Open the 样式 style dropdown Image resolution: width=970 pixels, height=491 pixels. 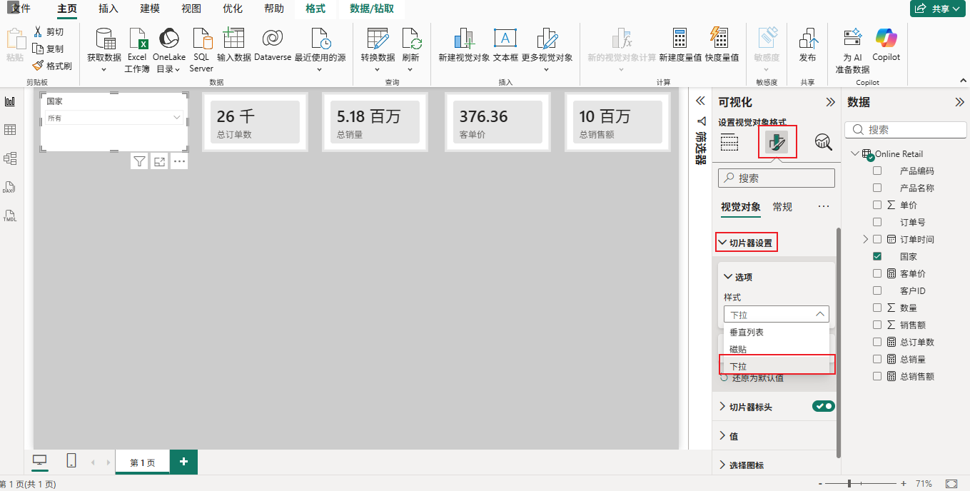point(777,314)
